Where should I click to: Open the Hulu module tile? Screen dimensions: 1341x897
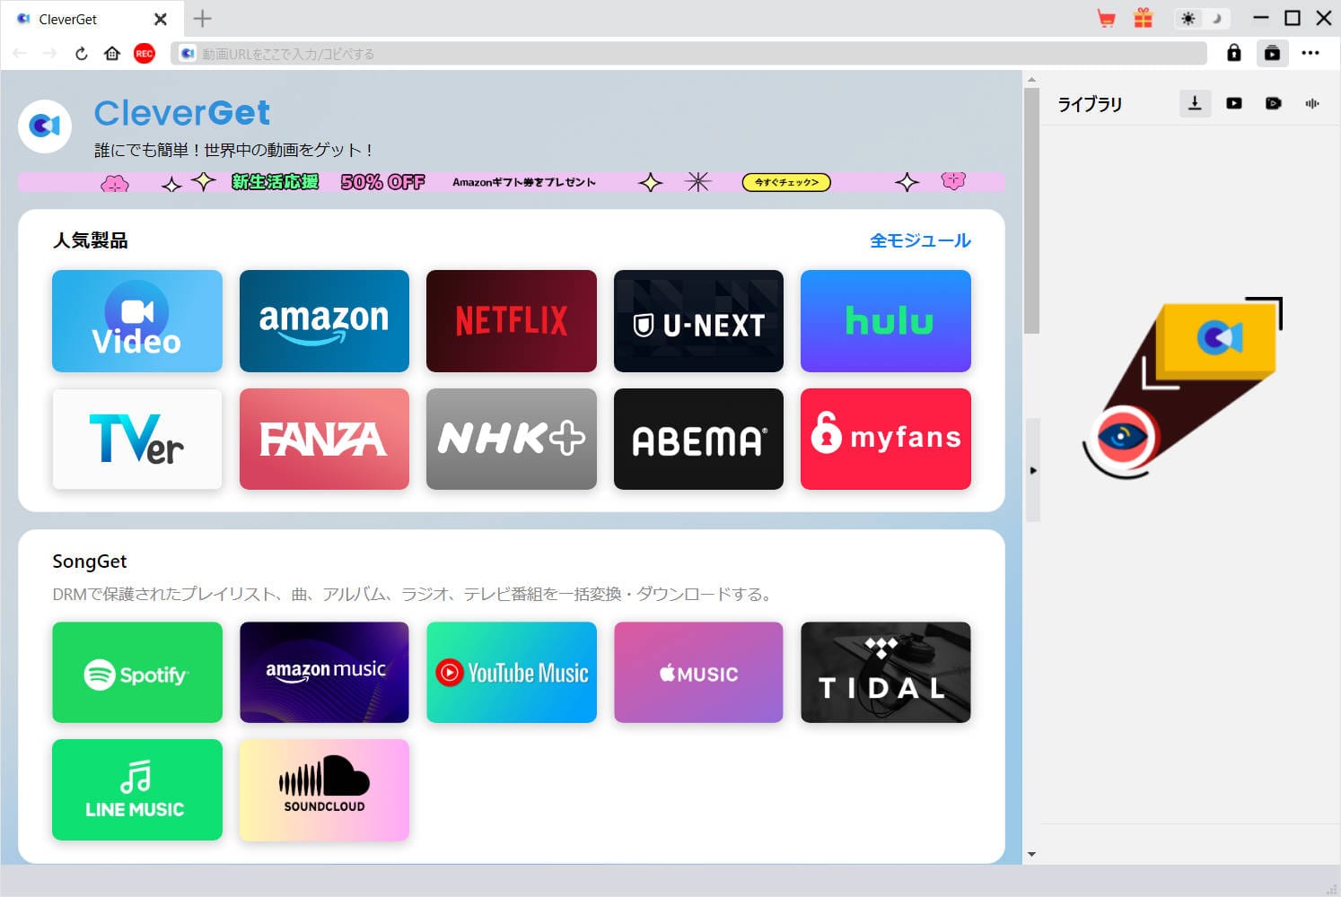coord(886,321)
